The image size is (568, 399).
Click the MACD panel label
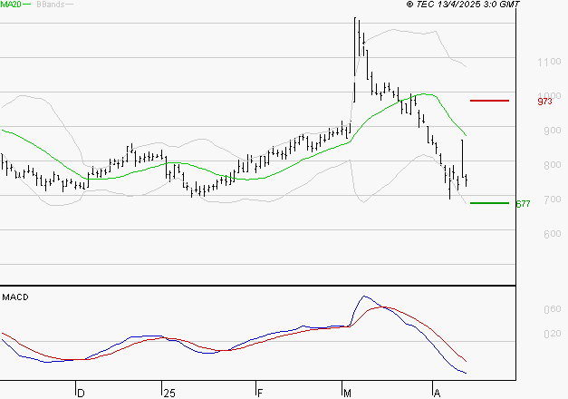click(15, 297)
